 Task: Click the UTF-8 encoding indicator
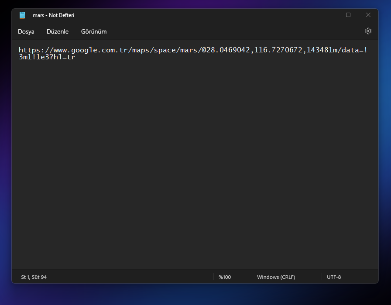click(x=334, y=277)
